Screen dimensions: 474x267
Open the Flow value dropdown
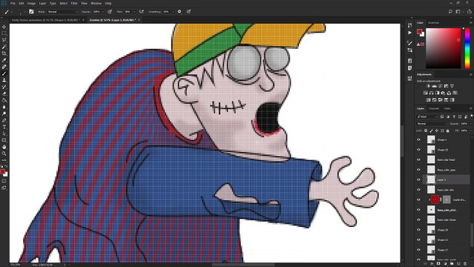[x=134, y=11]
